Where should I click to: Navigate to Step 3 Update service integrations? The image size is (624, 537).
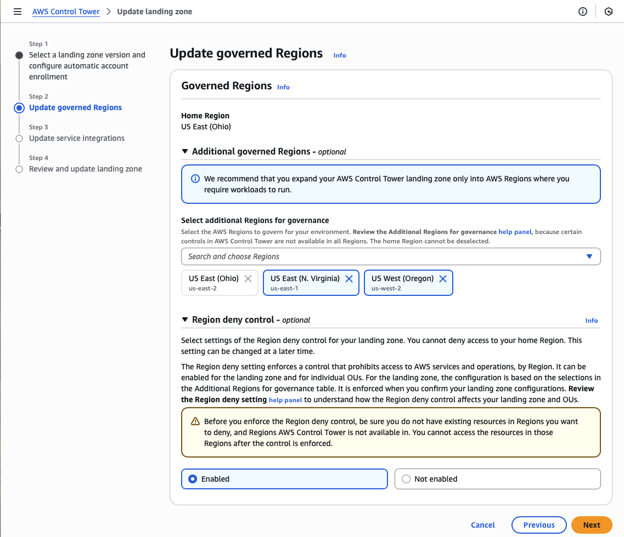(x=76, y=138)
